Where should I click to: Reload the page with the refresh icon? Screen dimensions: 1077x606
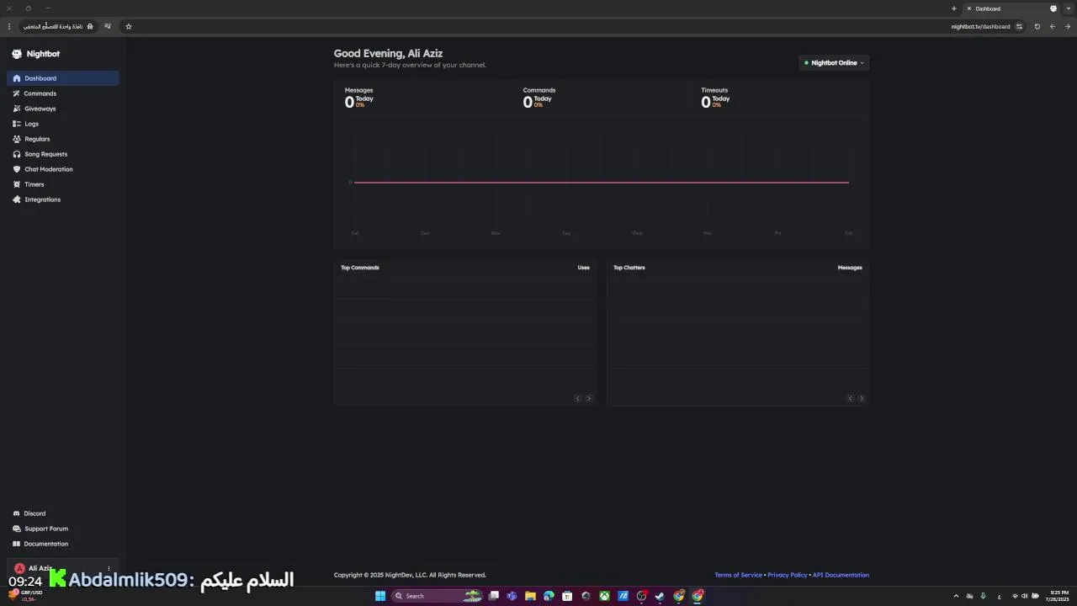coord(1037,26)
